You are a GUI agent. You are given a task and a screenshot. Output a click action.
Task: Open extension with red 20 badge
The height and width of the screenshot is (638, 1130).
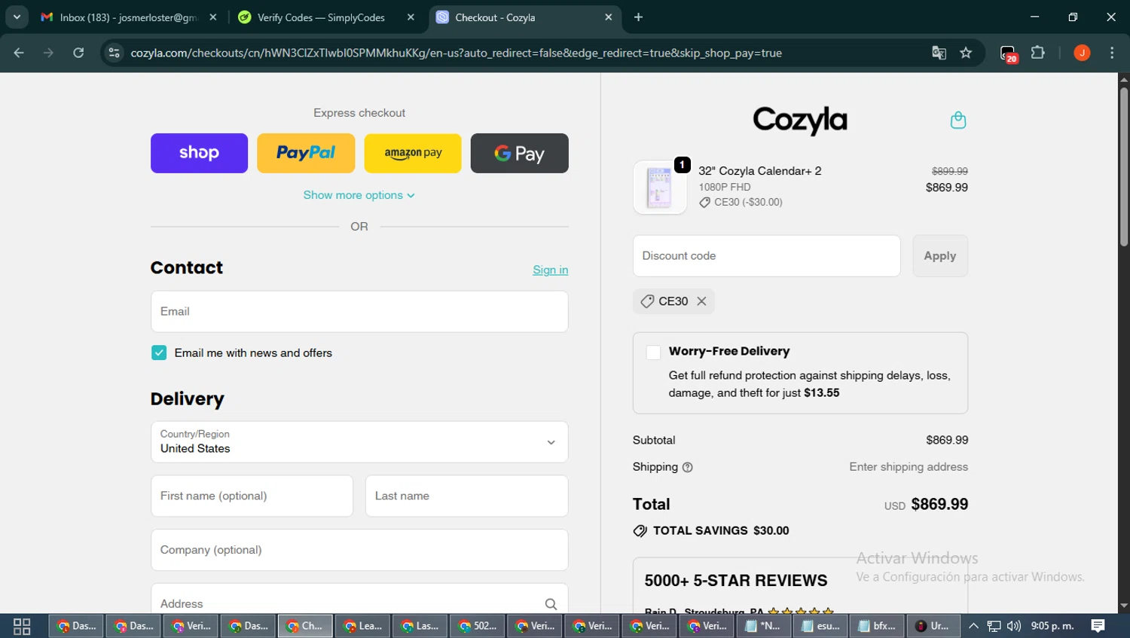(1009, 53)
